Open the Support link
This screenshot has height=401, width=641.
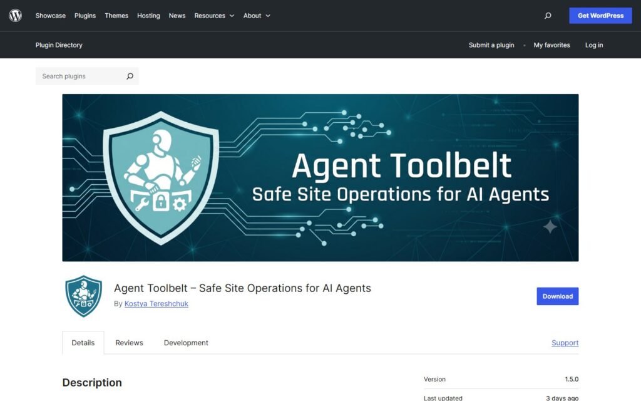click(565, 343)
